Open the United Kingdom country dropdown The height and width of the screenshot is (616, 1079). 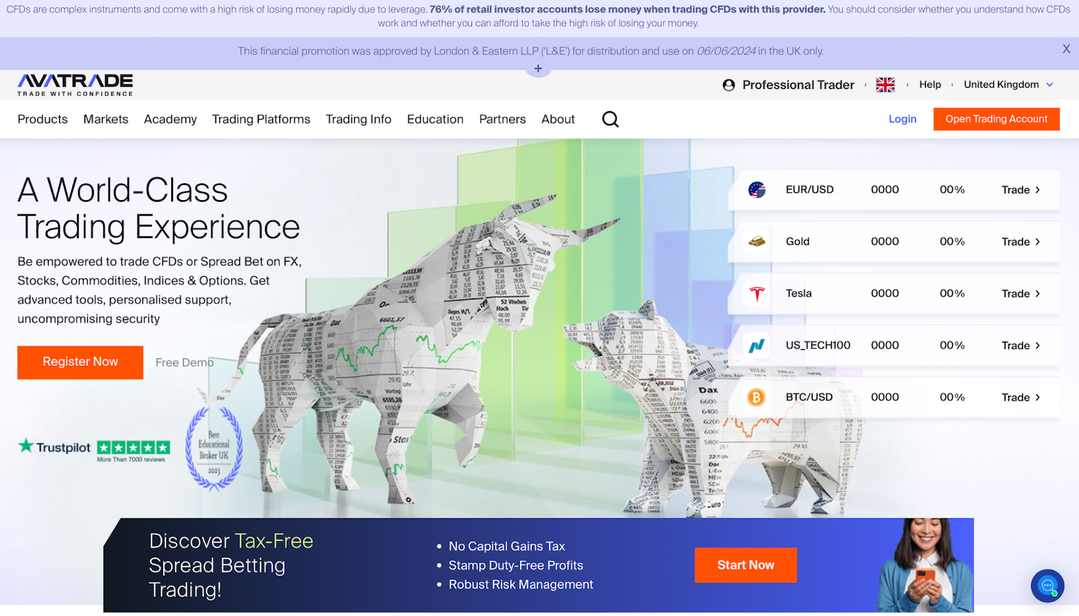point(1008,84)
